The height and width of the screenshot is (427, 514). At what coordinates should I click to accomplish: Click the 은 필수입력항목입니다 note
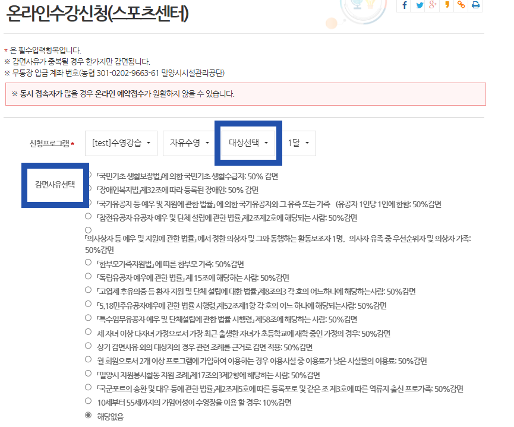pos(45,50)
